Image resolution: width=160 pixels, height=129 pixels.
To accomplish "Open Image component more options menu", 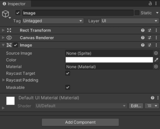I will [156, 45].
